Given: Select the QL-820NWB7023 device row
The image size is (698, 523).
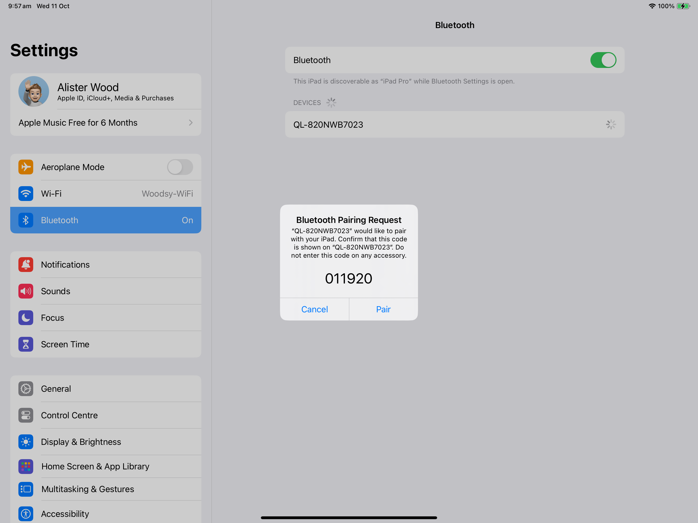Looking at the screenshot, I should pyautogui.click(x=455, y=125).
